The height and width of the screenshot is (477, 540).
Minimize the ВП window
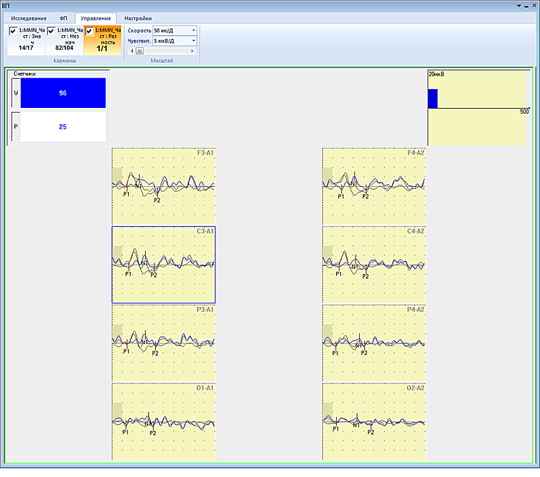(526, 6)
